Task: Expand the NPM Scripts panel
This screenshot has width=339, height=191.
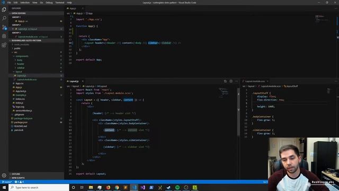Action: coord(37,178)
